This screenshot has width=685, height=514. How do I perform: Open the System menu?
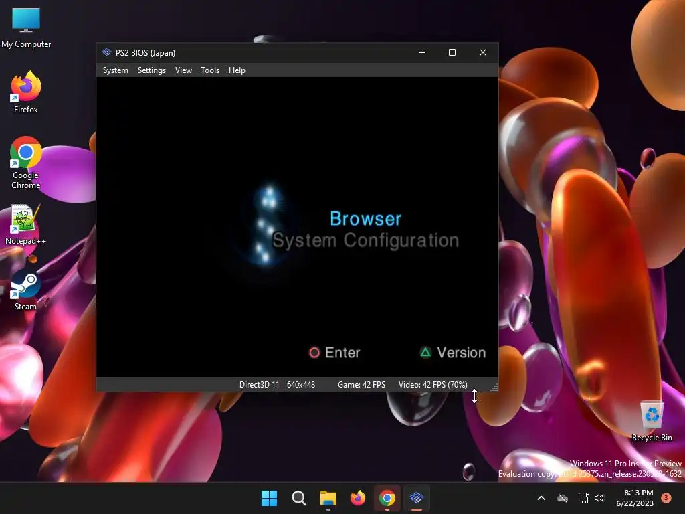click(x=115, y=70)
